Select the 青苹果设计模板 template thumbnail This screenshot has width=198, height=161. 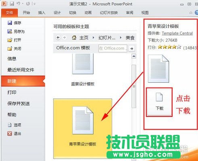(83, 129)
